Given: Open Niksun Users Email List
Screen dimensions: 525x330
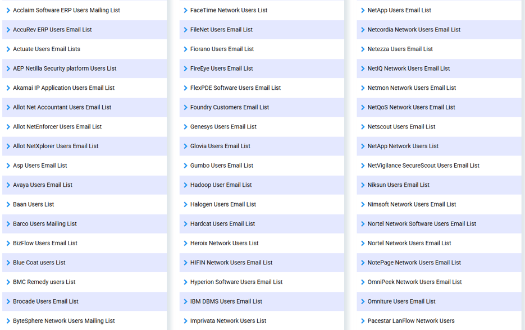Looking at the screenshot, I should click(x=399, y=185).
